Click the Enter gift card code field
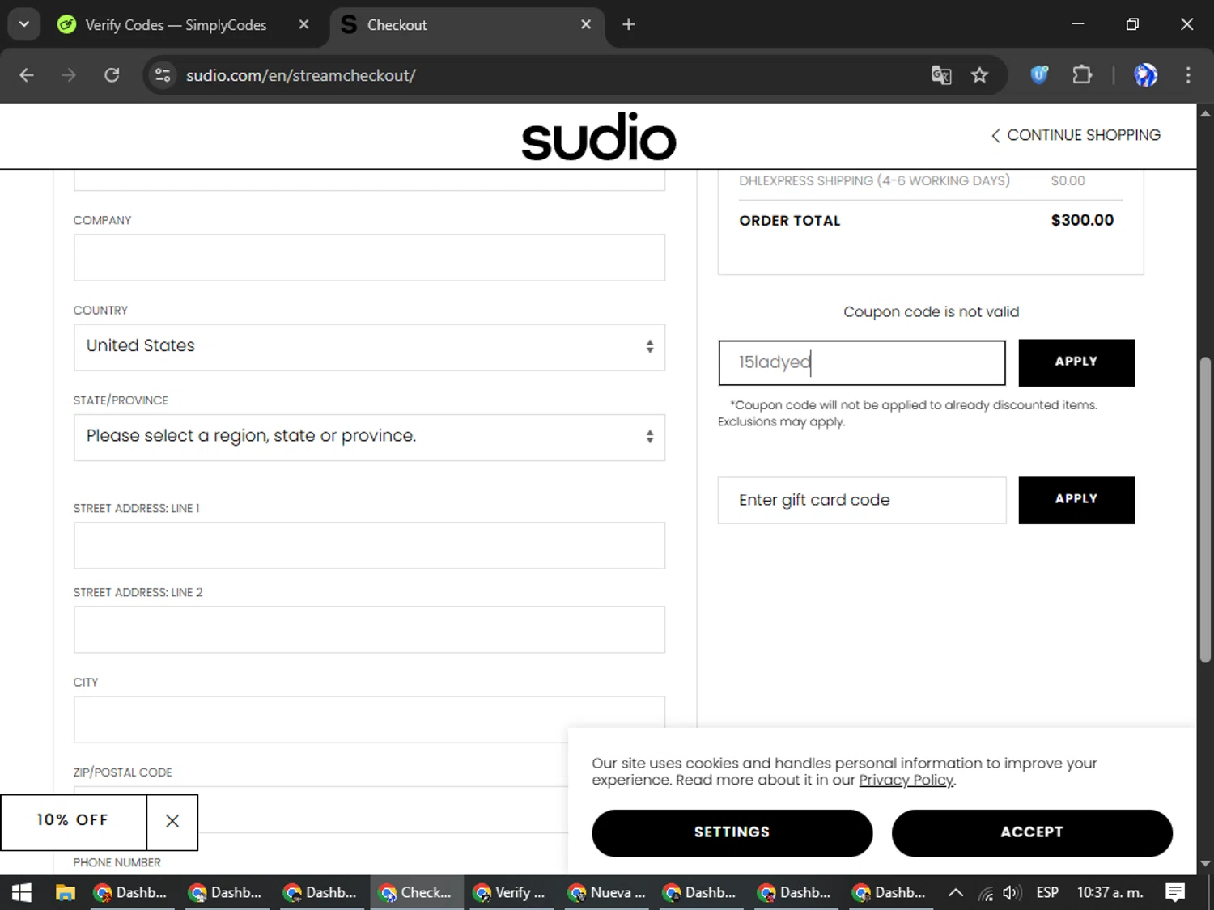This screenshot has width=1214, height=910. 862,500
